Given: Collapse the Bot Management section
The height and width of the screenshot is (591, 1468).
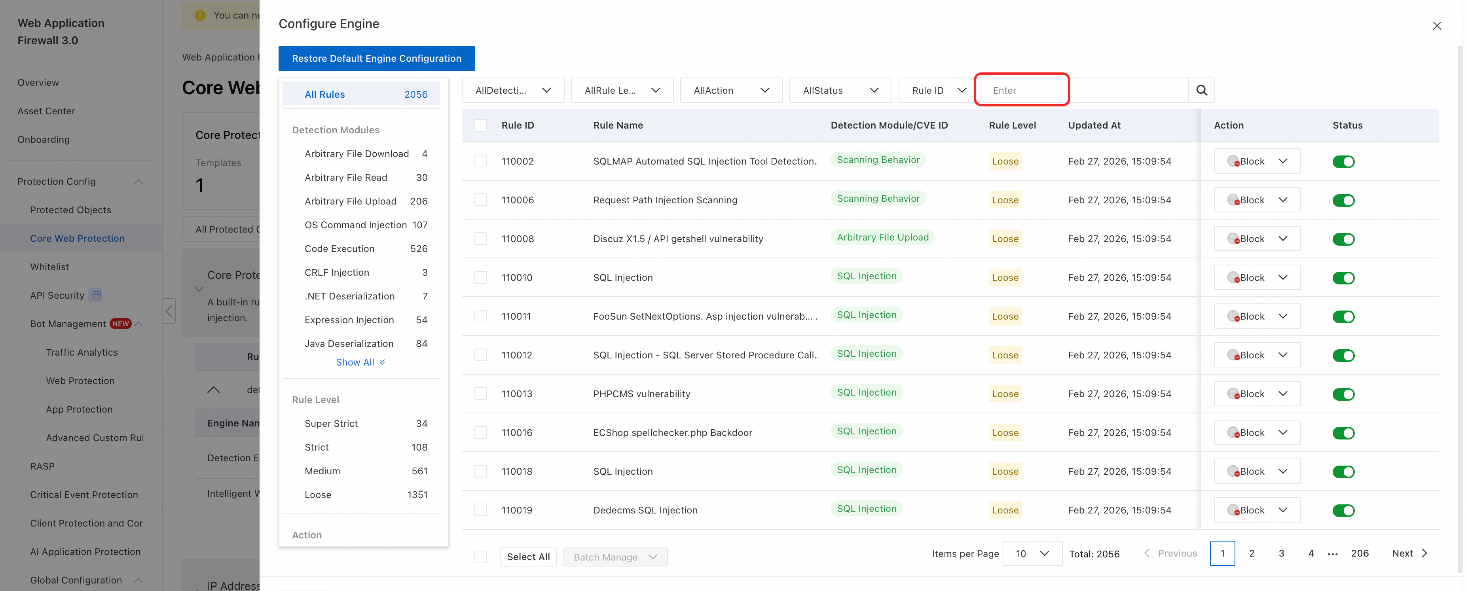Looking at the screenshot, I should [x=139, y=324].
